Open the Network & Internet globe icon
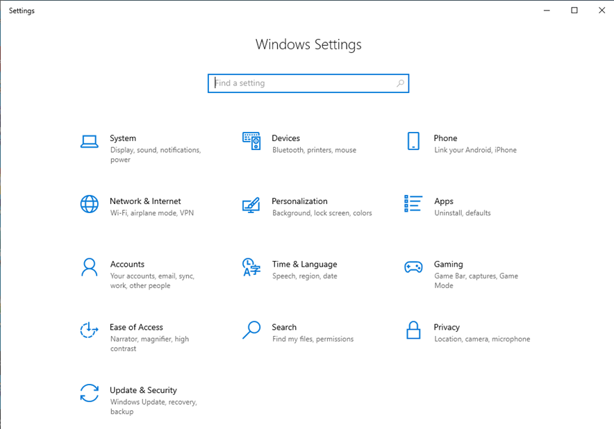This screenshot has width=614, height=429. pos(90,204)
